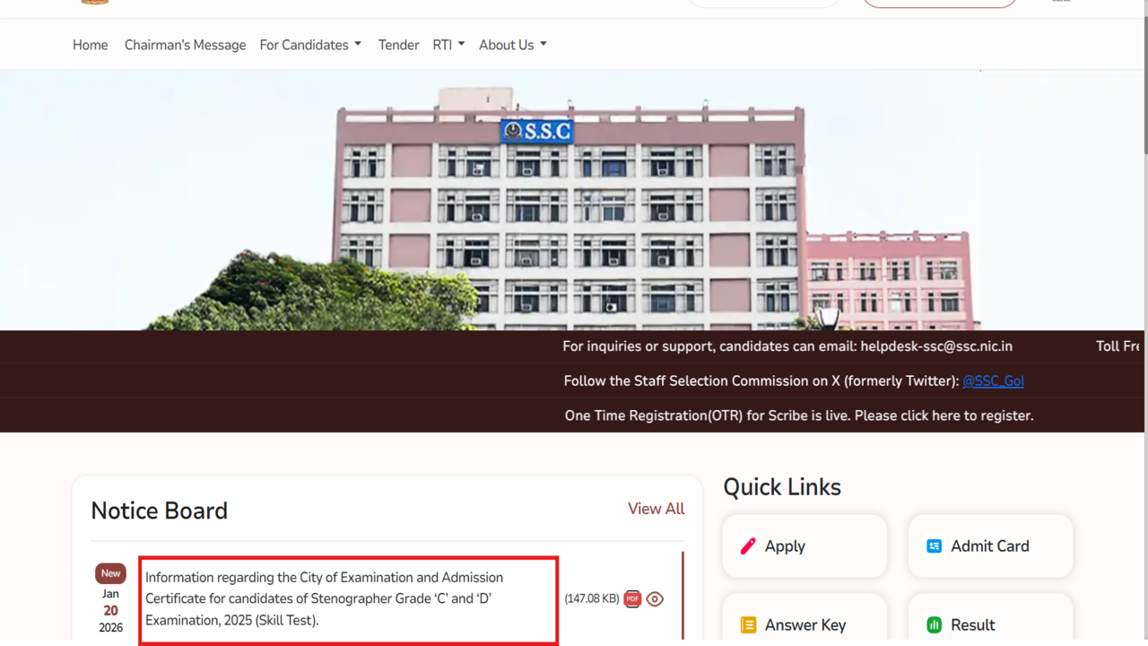Open the About Us dropdown
This screenshot has width=1148, height=646.
pyautogui.click(x=512, y=45)
